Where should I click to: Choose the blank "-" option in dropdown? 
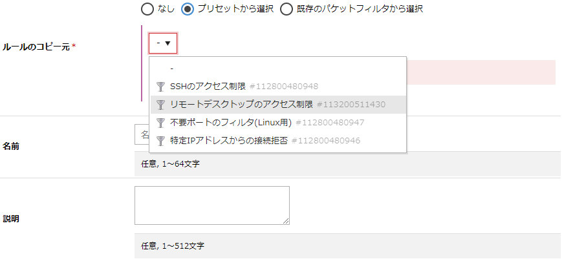click(x=172, y=68)
